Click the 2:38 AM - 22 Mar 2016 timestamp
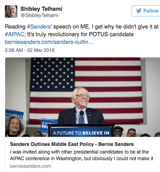Image resolution: width=160 pixels, height=172 pixels. click(29, 50)
